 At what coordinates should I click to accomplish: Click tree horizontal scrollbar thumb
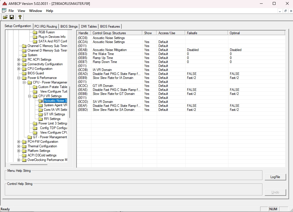tap(29, 165)
